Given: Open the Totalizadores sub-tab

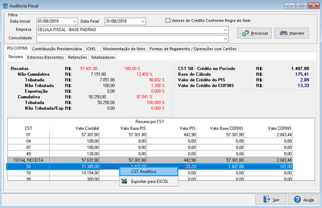Looking at the screenshot, I should [x=103, y=57].
